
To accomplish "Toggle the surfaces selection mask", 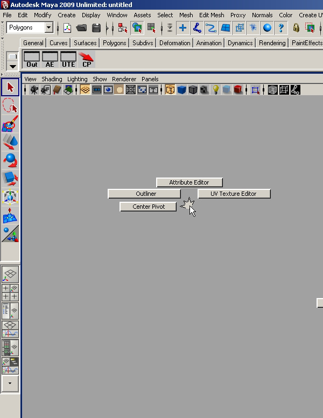I will 225,28.
